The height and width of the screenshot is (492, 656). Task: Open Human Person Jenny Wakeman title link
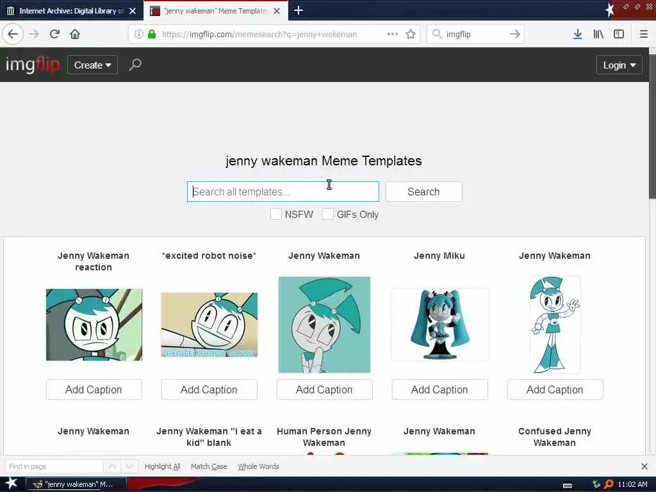pyautogui.click(x=324, y=437)
